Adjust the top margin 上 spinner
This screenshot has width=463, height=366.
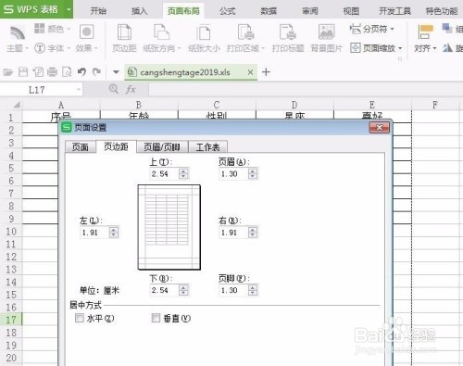(x=183, y=174)
